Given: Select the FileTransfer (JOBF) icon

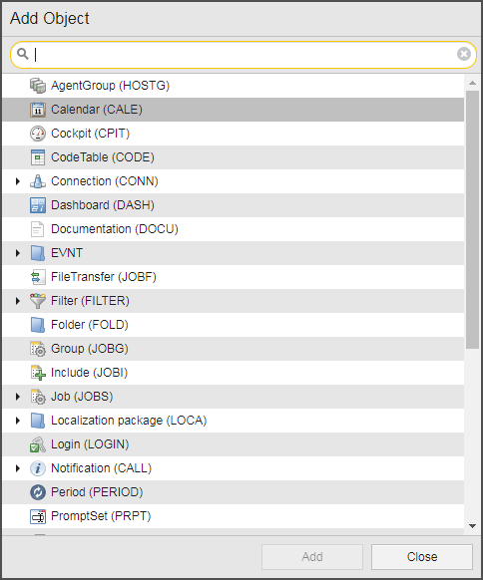Looking at the screenshot, I should (38, 277).
